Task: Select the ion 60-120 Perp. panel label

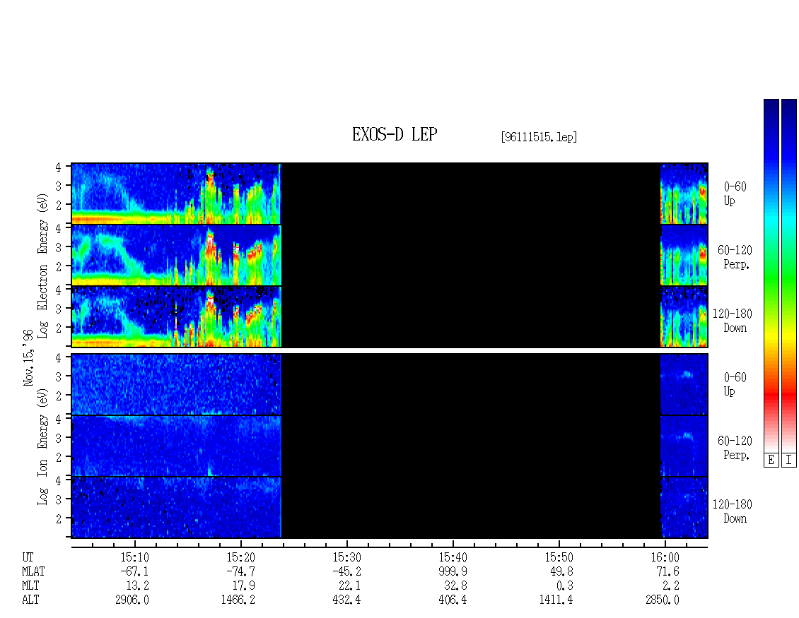Action: (x=735, y=448)
